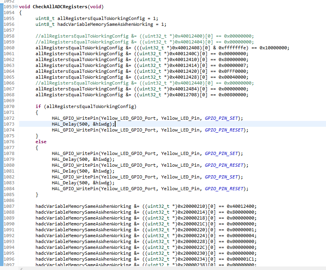Click the horizontal scrollbar left arrow
The height and width of the screenshot is (270, 326).
point(21,268)
